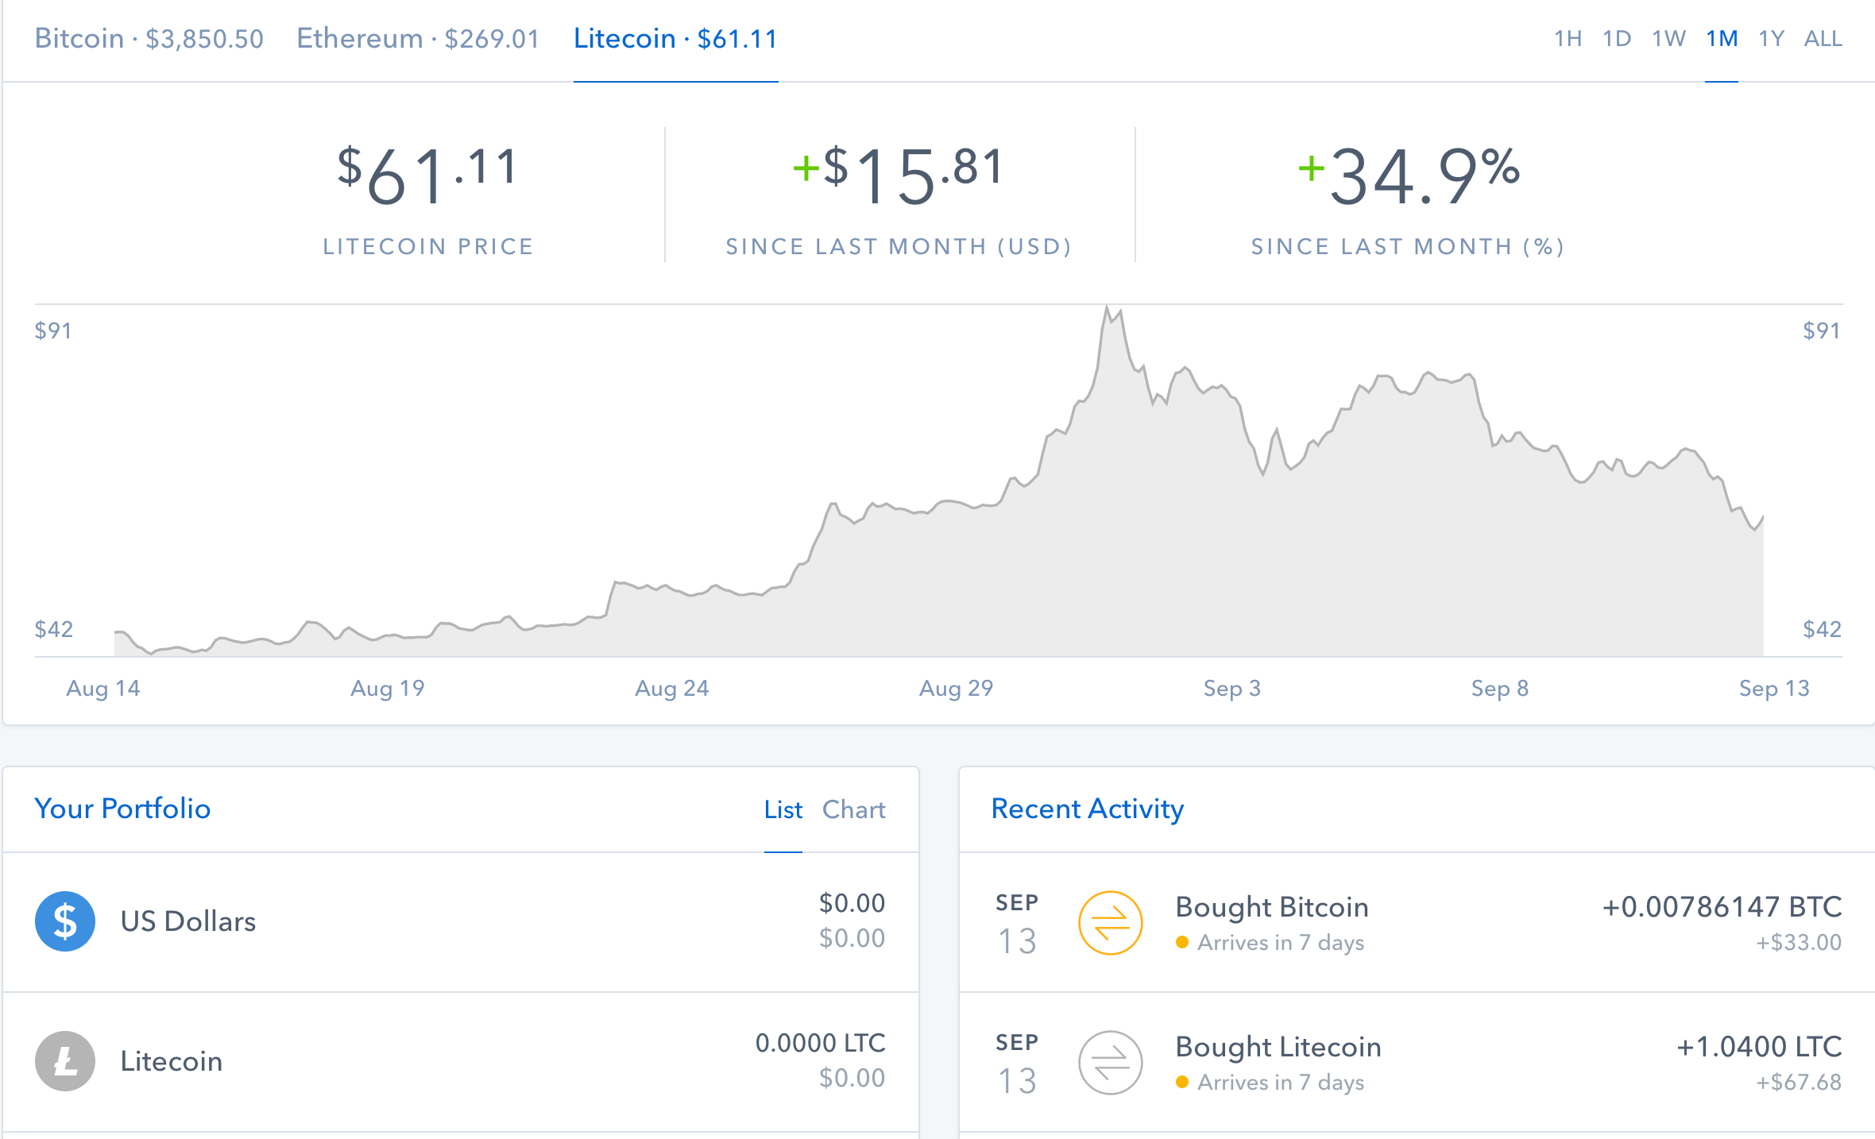Image resolution: width=1875 pixels, height=1139 pixels.
Task: Click the Sep 8 axis label
Action: click(1500, 688)
